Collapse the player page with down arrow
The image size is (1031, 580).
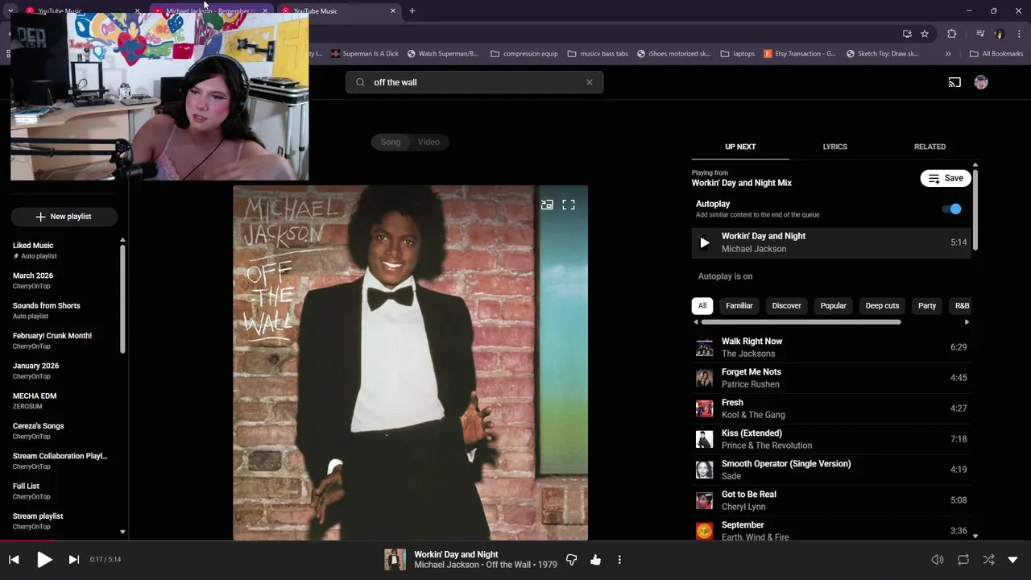(1012, 560)
